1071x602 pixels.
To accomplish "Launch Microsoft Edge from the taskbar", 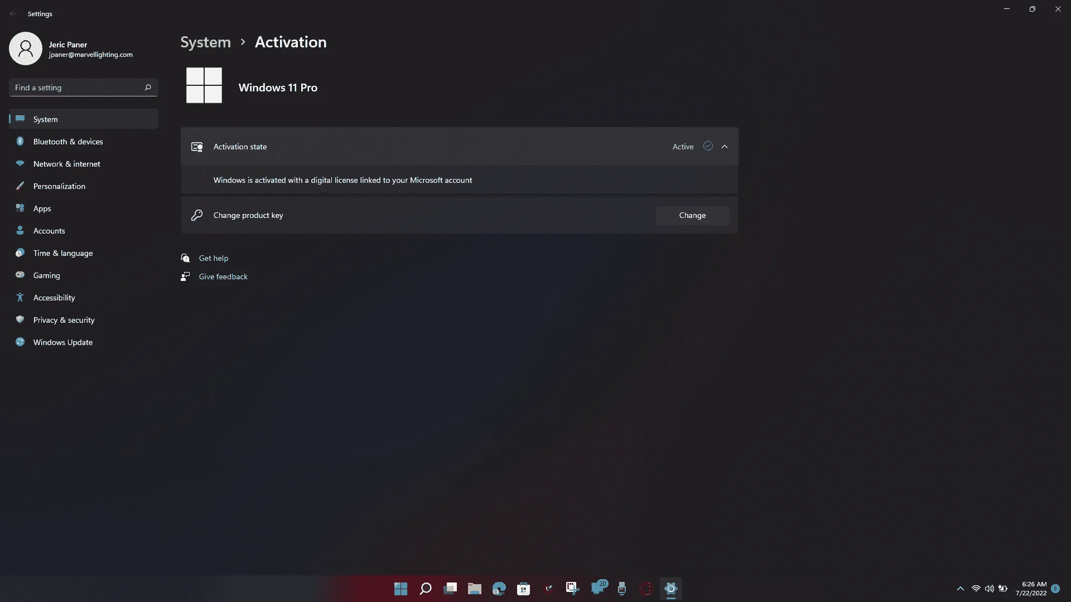I will (499, 589).
